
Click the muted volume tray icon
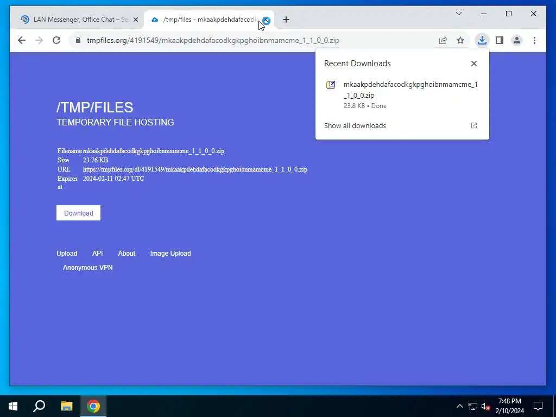(x=485, y=406)
